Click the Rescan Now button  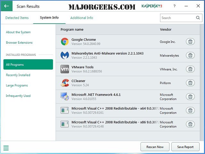pyautogui.click(x=155, y=147)
